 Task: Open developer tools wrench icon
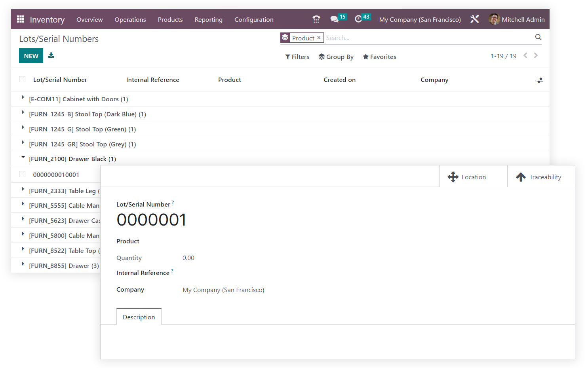pyautogui.click(x=474, y=19)
